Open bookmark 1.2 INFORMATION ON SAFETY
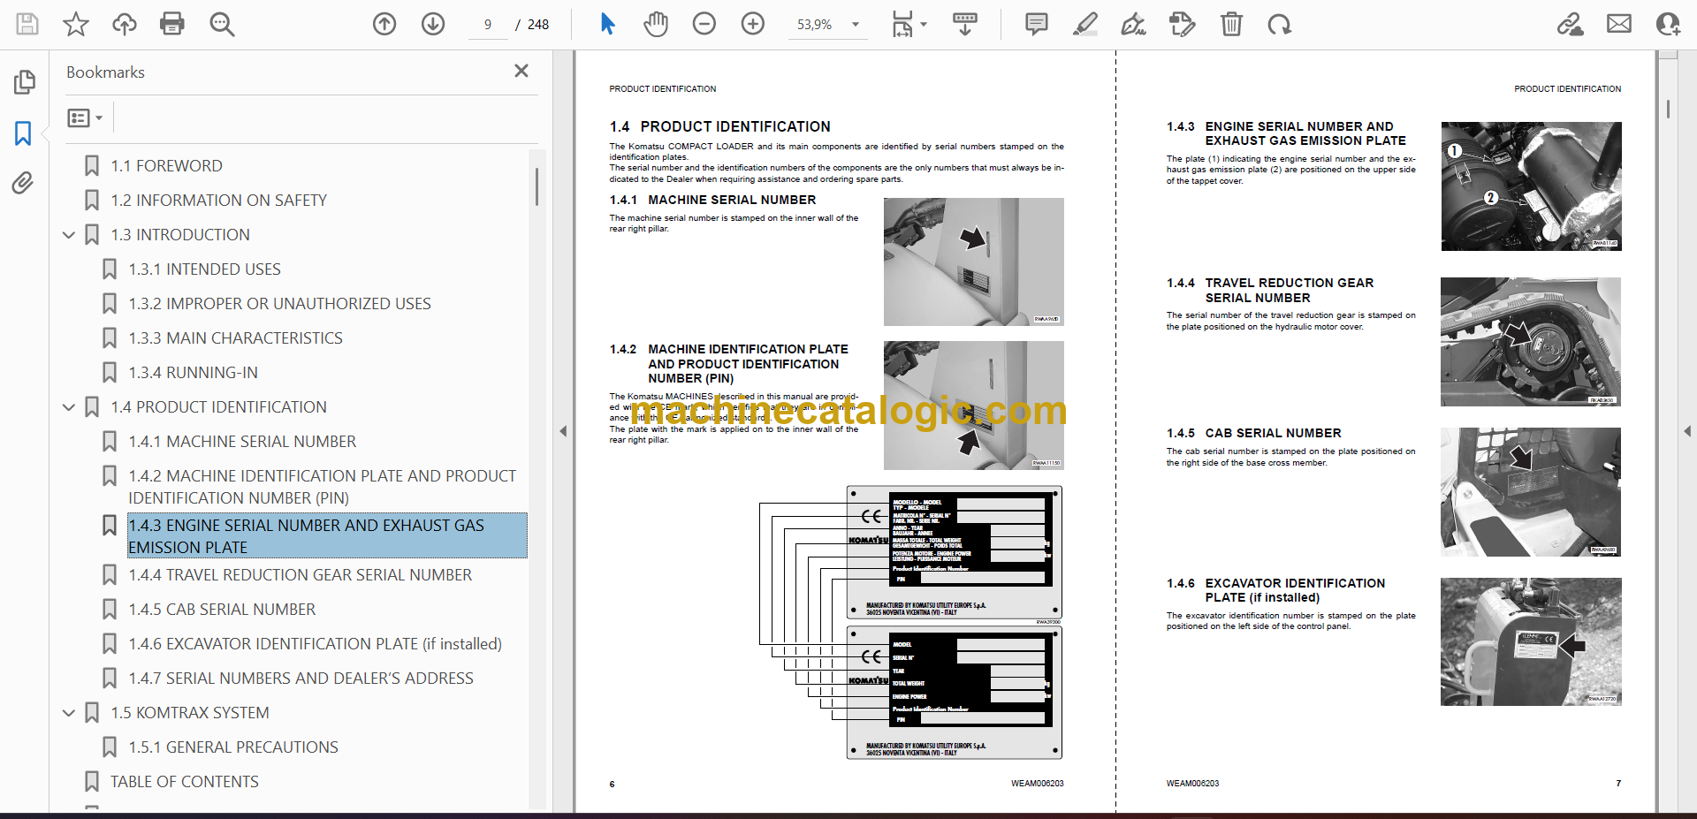 pyautogui.click(x=218, y=201)
